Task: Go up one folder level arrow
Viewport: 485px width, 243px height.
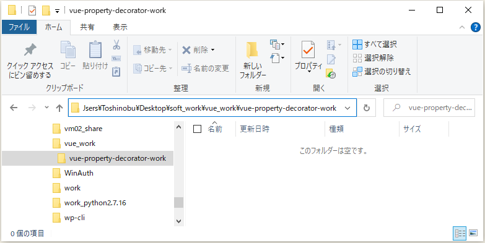Action: (x=59, y=108)
